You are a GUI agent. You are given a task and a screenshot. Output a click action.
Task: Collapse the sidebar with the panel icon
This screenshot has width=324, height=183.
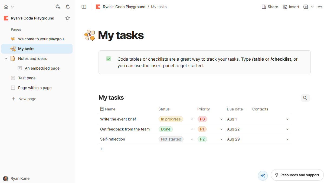(84, 6)
